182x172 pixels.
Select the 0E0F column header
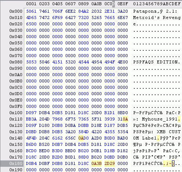pos(123,4)
